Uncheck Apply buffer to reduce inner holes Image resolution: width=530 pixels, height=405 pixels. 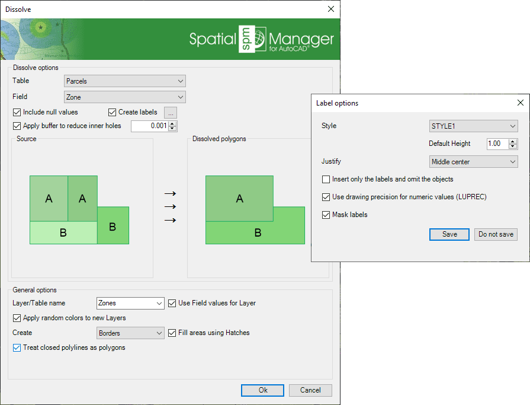[17, 126]
